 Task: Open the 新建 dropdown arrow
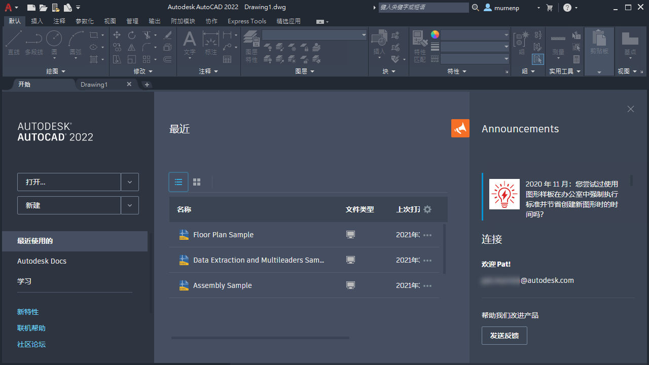click(x=130, y=205)
